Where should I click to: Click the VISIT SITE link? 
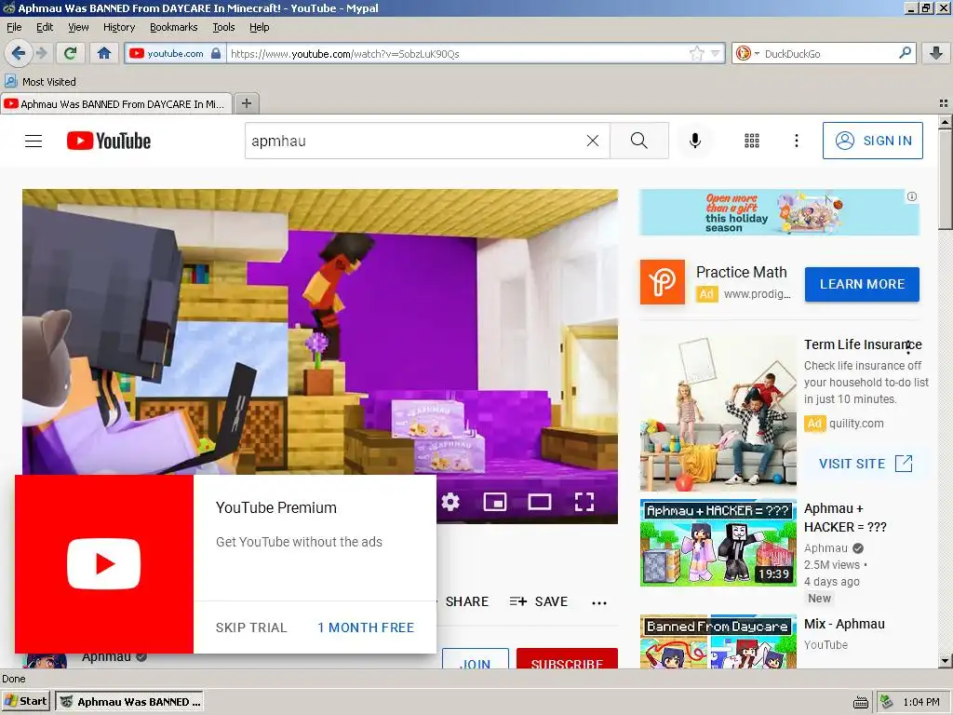(x=866, y=464)
